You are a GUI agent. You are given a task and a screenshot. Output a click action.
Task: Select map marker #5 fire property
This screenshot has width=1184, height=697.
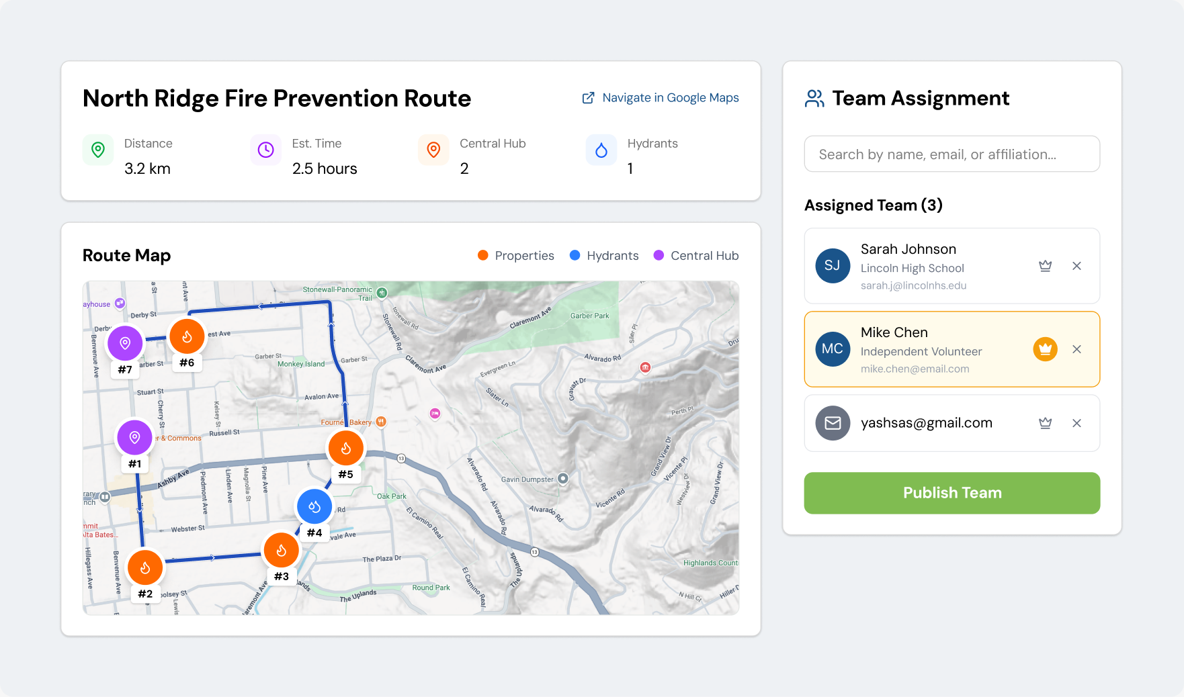pyautogui.click(x=346, y=448)
